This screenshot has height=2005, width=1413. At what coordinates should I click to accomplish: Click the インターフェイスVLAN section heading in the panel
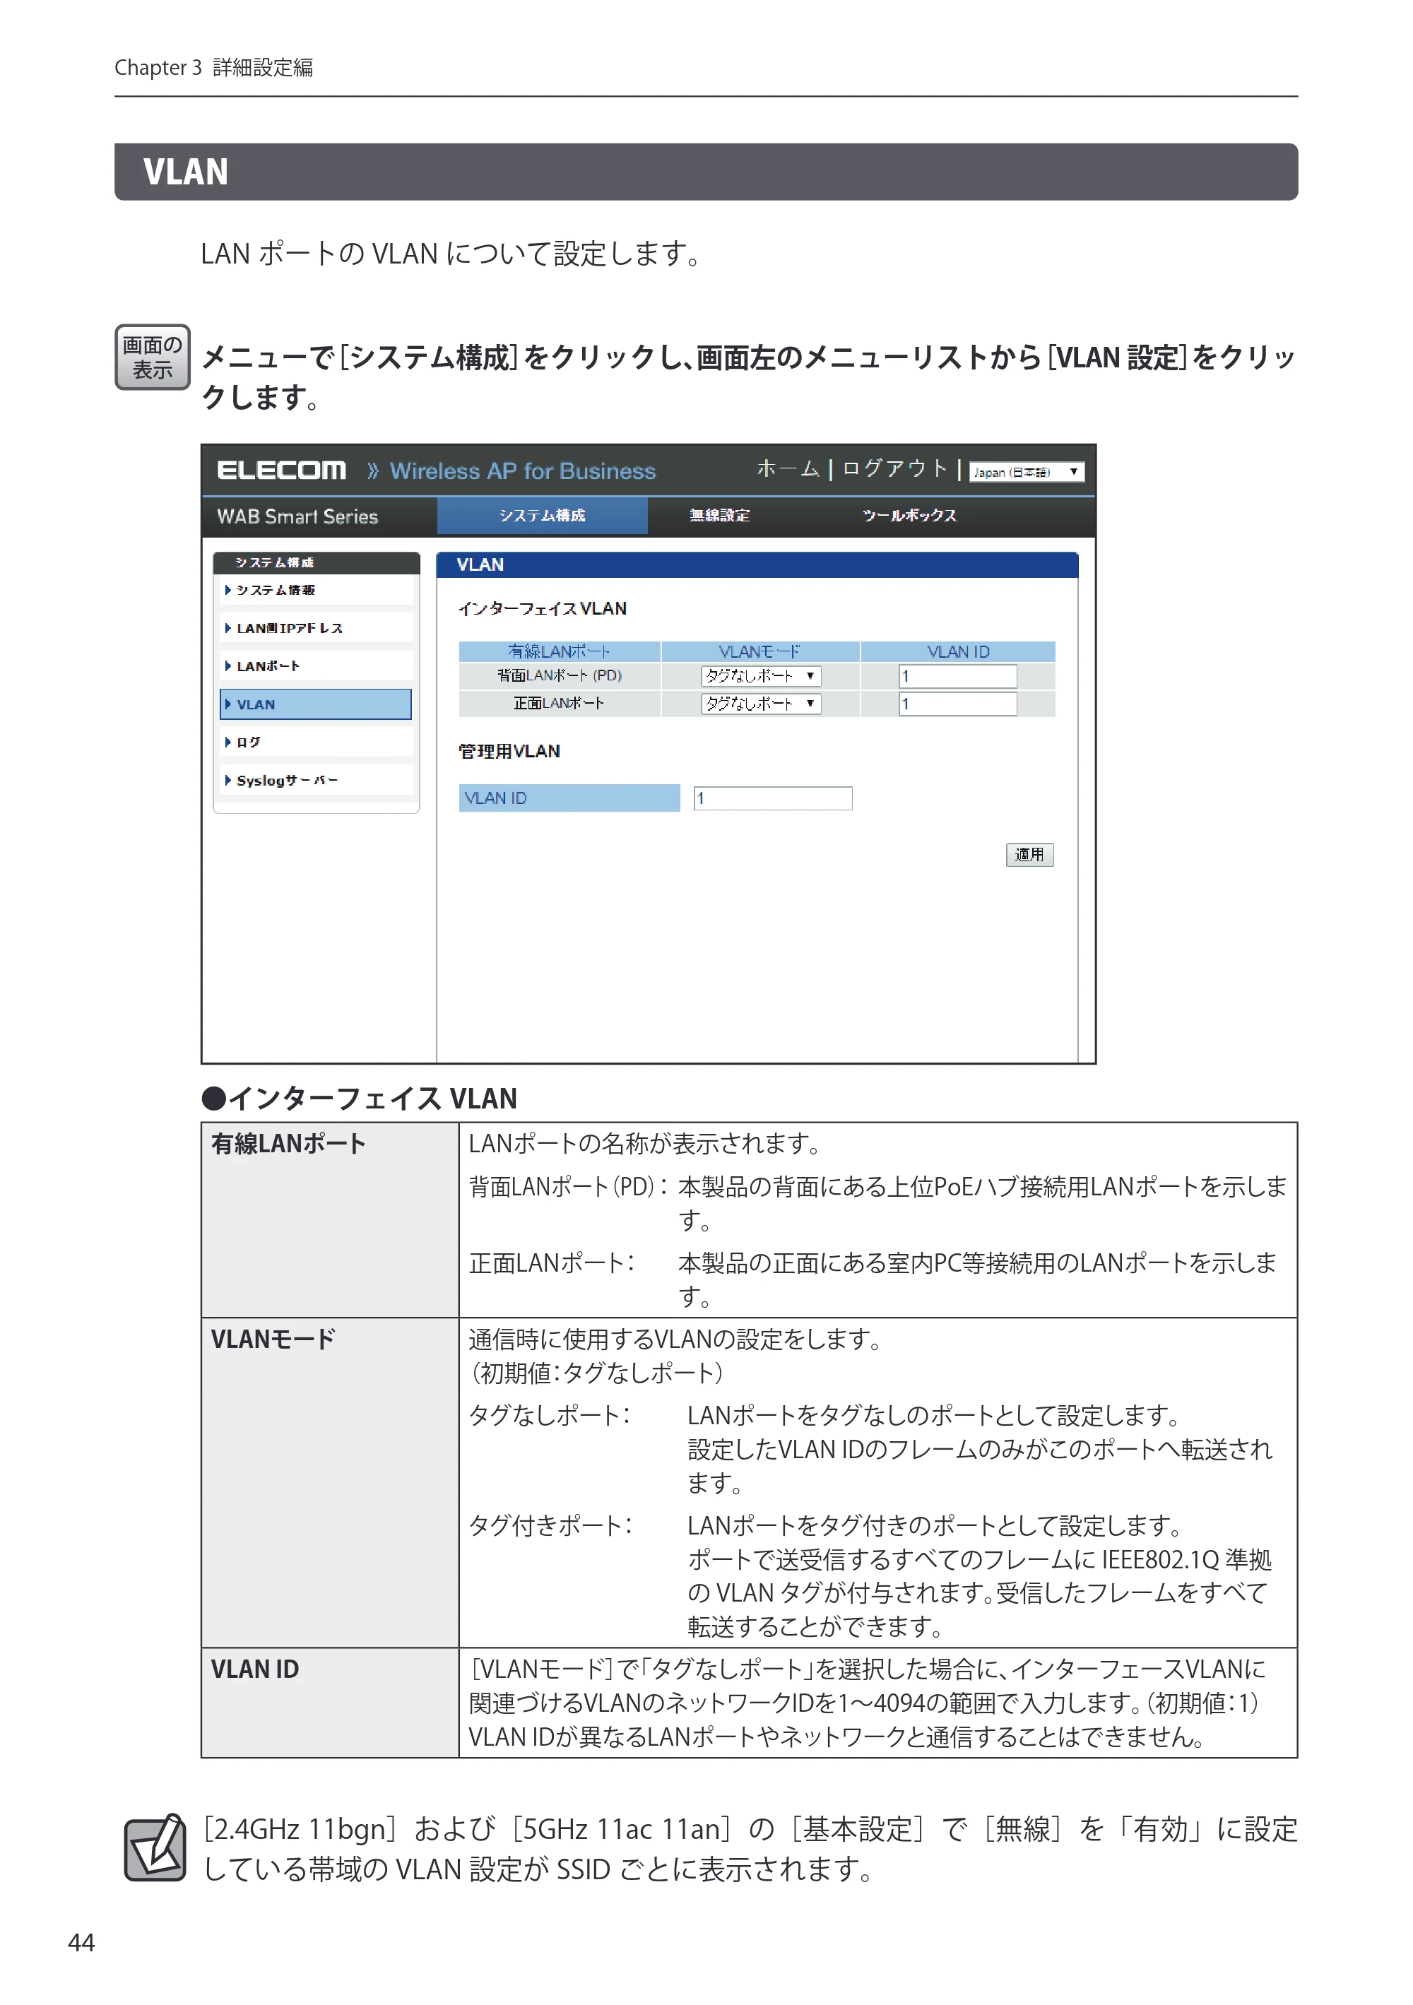tap(543, 609)
